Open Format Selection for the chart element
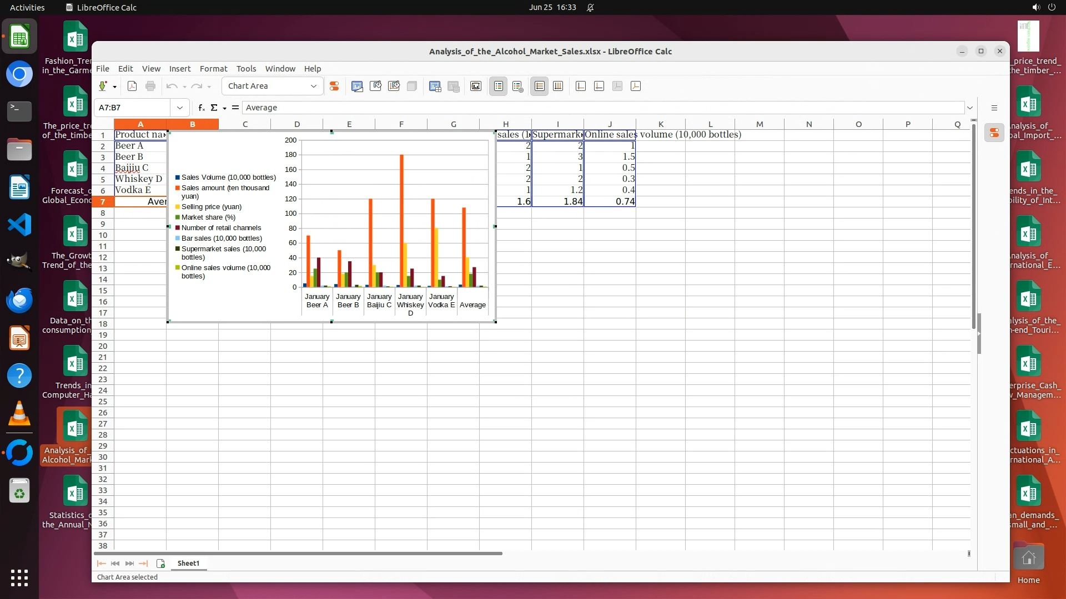The width and height of the screenshot is (1066, 599). coord(334,86)
